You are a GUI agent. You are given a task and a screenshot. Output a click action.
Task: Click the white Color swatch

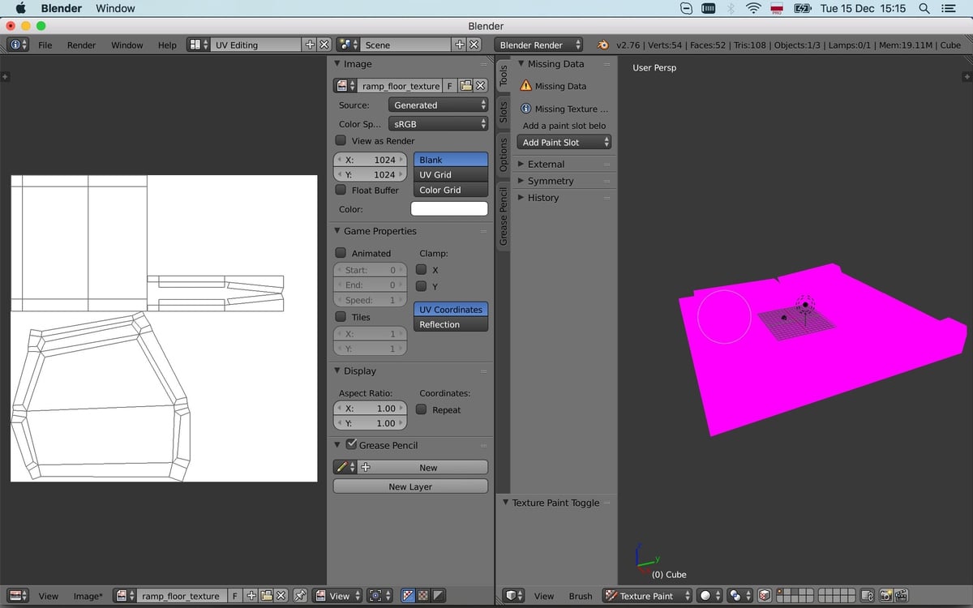pos(449,208)
